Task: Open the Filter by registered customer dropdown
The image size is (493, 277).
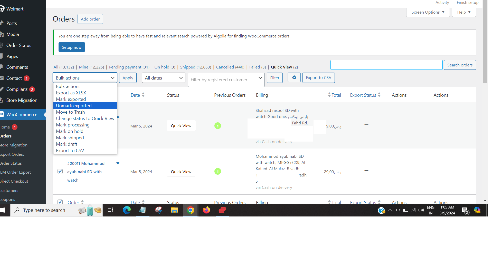Action: [226, 80]
